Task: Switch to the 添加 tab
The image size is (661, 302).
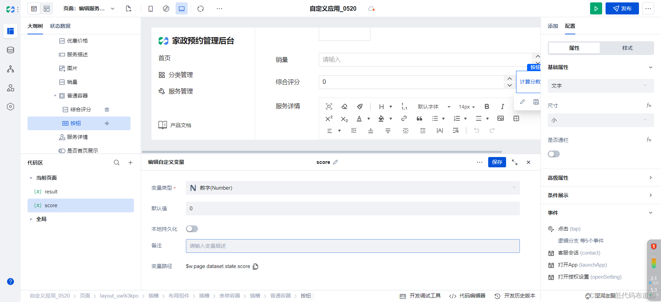Action: [x=553, y=26]
